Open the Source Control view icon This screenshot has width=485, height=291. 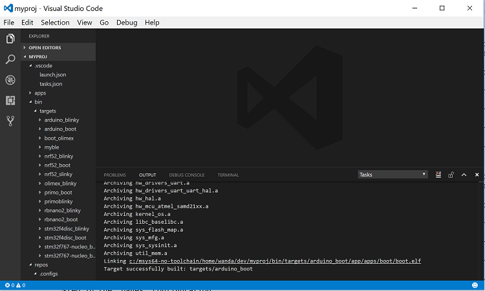coord(10,121)
